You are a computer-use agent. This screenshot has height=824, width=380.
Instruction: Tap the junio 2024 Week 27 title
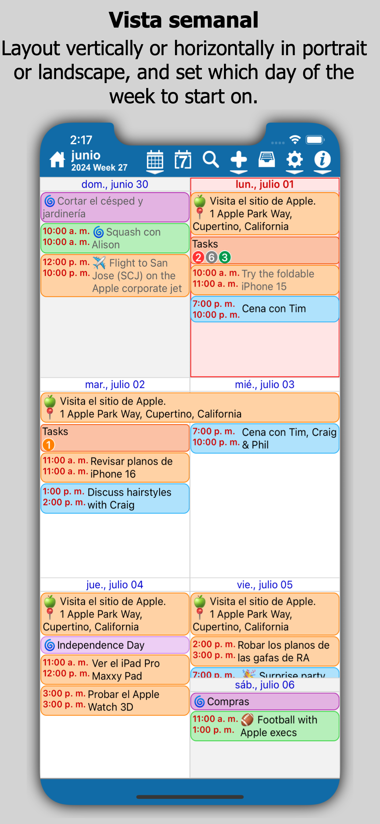point(99,161)
